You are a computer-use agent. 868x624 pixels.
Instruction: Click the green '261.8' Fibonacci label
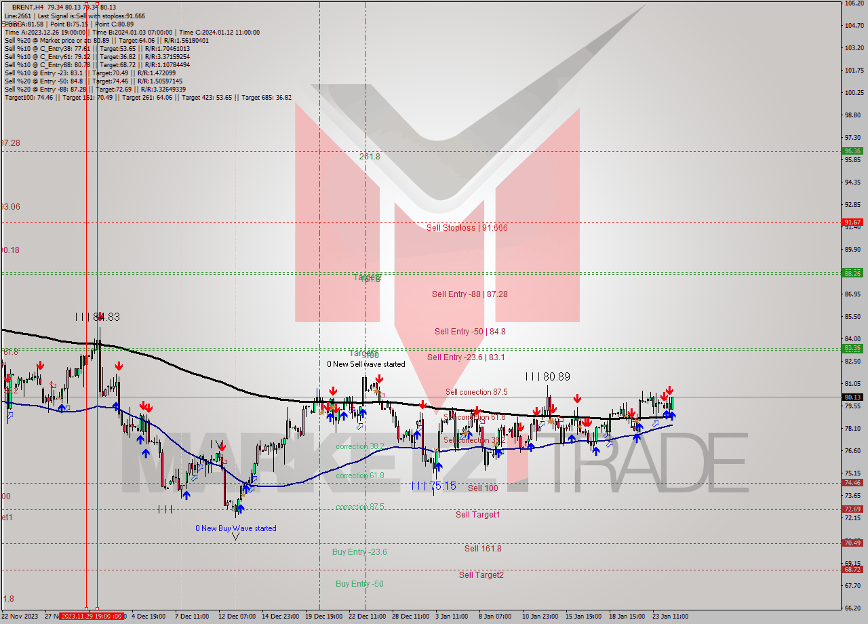370,157
